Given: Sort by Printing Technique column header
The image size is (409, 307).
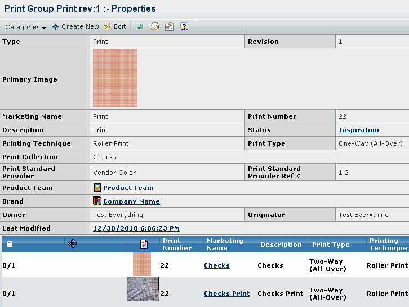Looking at the screenshot, I should point(388,244).
